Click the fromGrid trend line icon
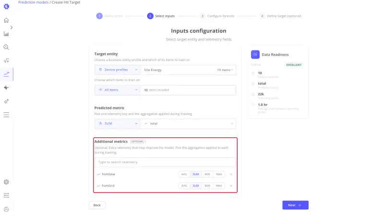 pos(98,186)
